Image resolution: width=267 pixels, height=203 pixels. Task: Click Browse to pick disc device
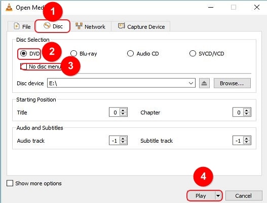pyautogui.click(x=232, y=83)
